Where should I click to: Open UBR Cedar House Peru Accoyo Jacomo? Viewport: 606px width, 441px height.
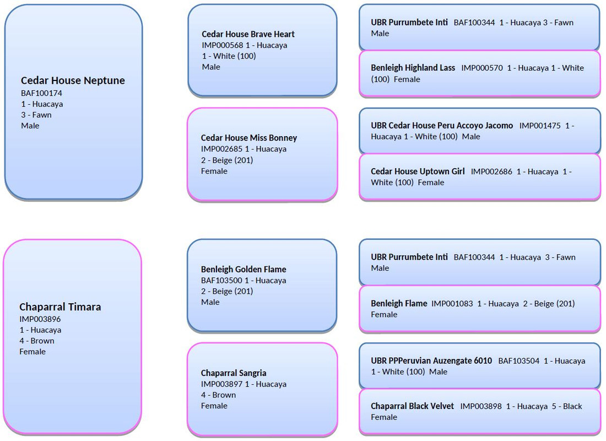pos(480,131)
